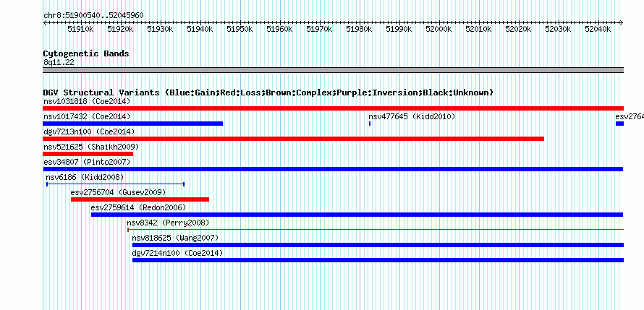Click the 51980k ruler tick label
Image resolution: width=644 pixels, height=310 pixels.
(360, 29)
